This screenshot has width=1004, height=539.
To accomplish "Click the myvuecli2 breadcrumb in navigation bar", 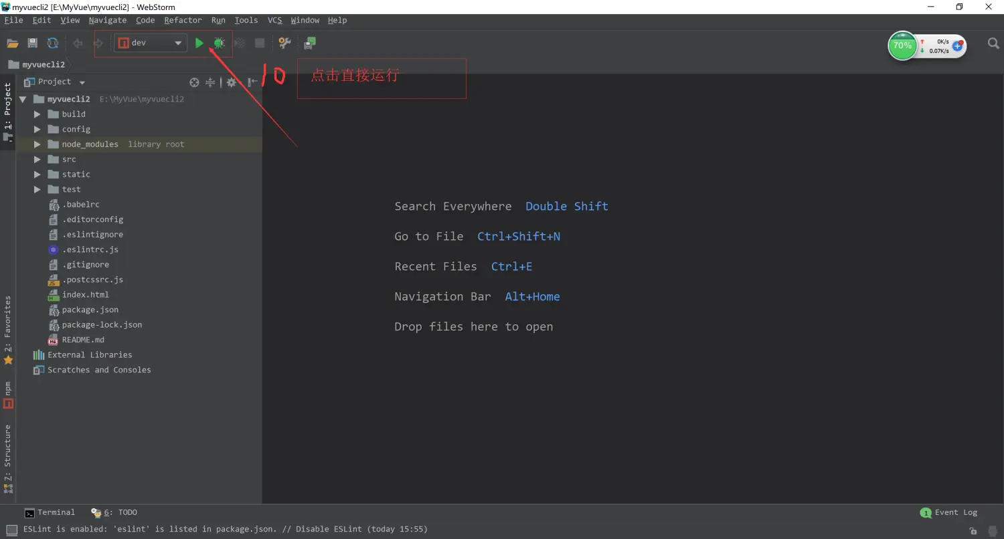I will (37, 65).
